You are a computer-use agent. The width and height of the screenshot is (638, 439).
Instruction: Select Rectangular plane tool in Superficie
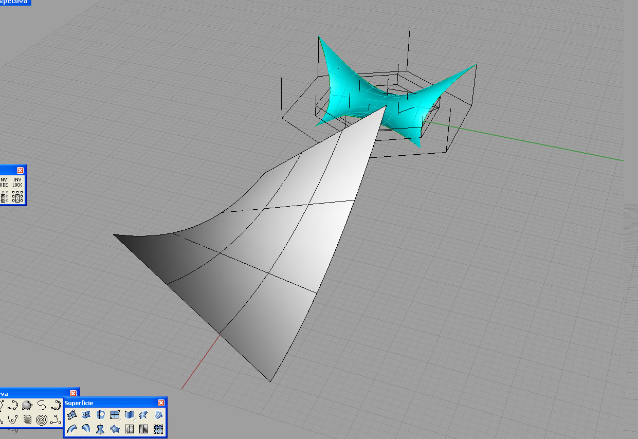(x=115, y=415)
